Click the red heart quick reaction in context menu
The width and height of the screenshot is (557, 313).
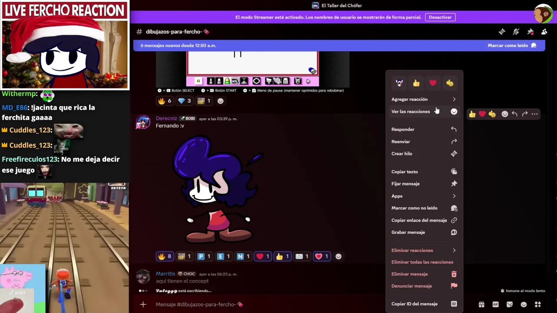click(433, 83)
